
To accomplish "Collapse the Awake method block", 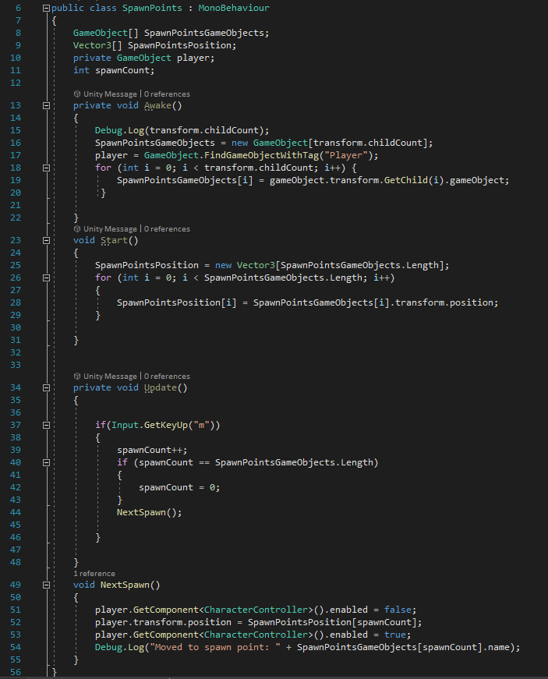I will [x=46, y=105].
